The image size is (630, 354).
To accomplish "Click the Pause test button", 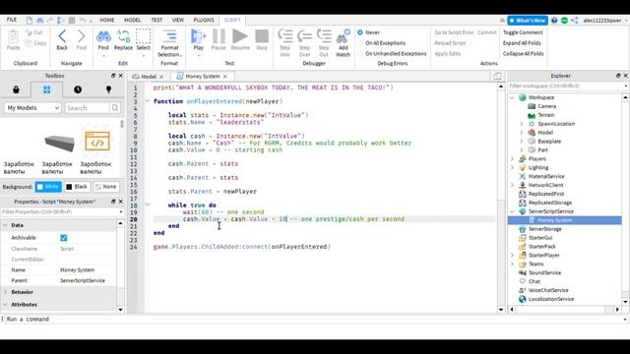I will (219, 36).
